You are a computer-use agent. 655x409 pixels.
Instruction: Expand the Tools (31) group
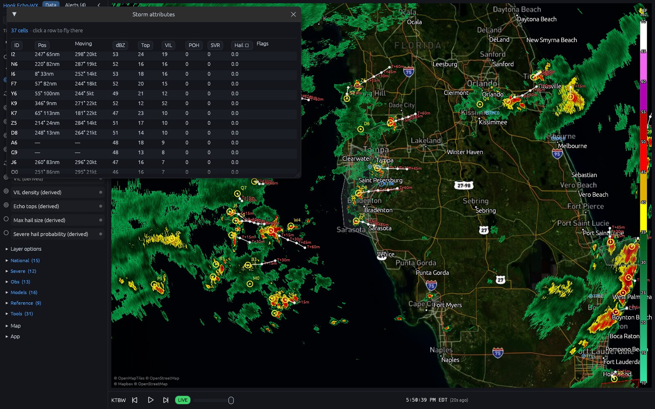coord(19,314)
